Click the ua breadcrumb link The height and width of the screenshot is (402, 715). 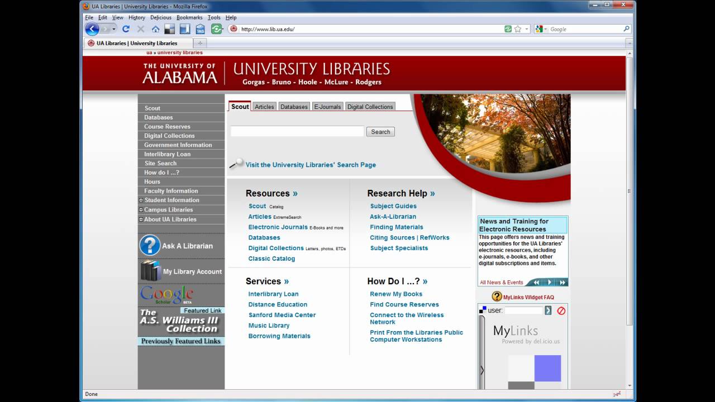point(149,52)
